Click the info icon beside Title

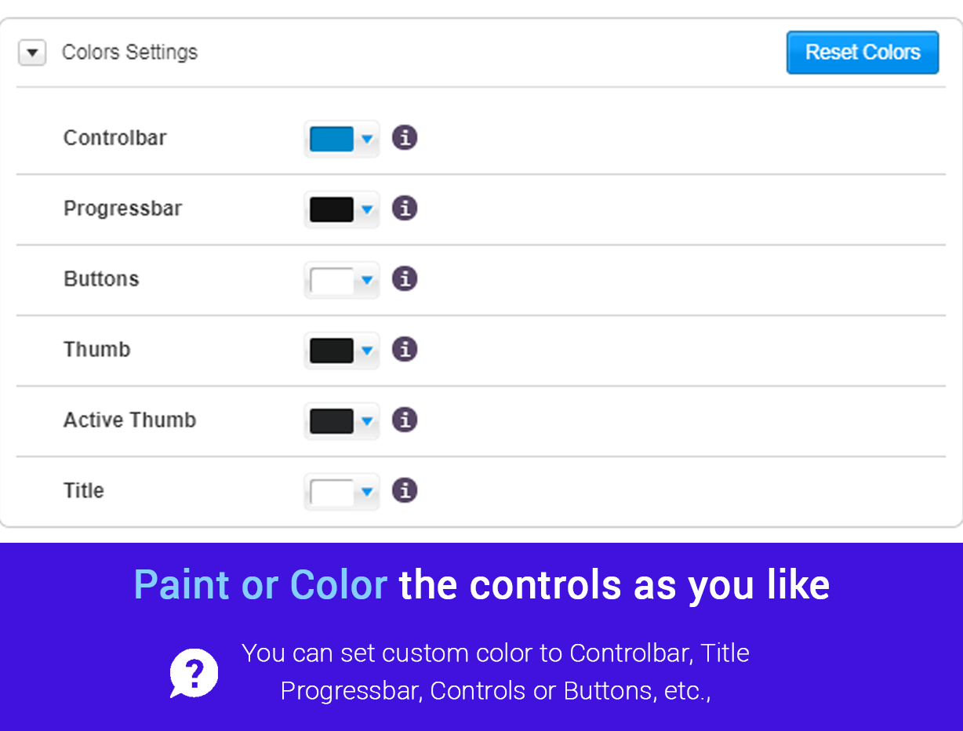coord(404,491)
